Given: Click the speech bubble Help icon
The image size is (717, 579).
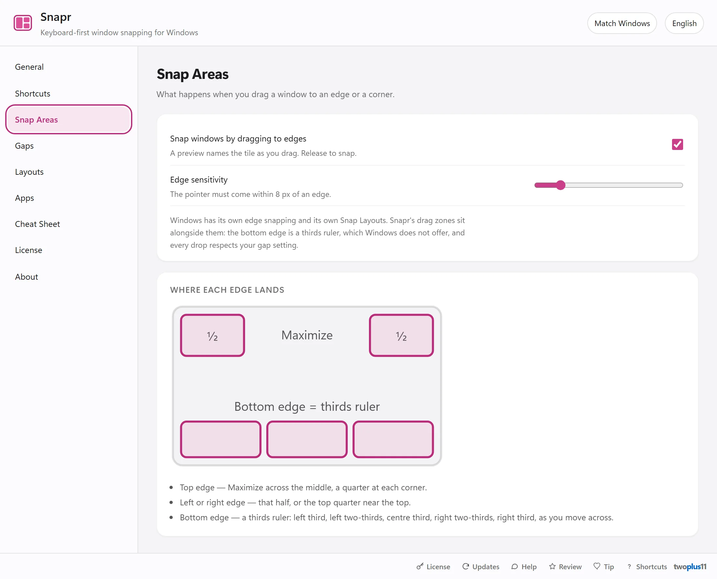Looking at the screenshot, I should coord(515,566).
